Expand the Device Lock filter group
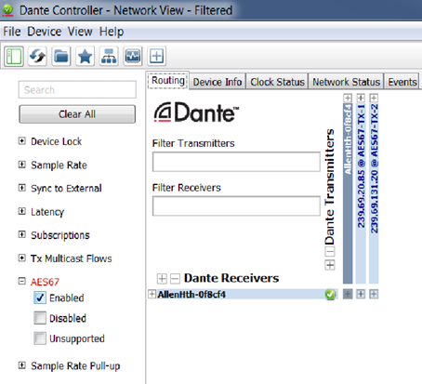This screenshot has height=384, width=422. point(21,141)
